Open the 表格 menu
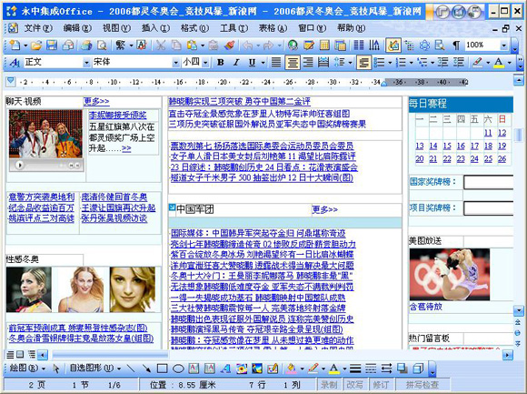Viewport: 527px width, 394px height. point(273,28)
